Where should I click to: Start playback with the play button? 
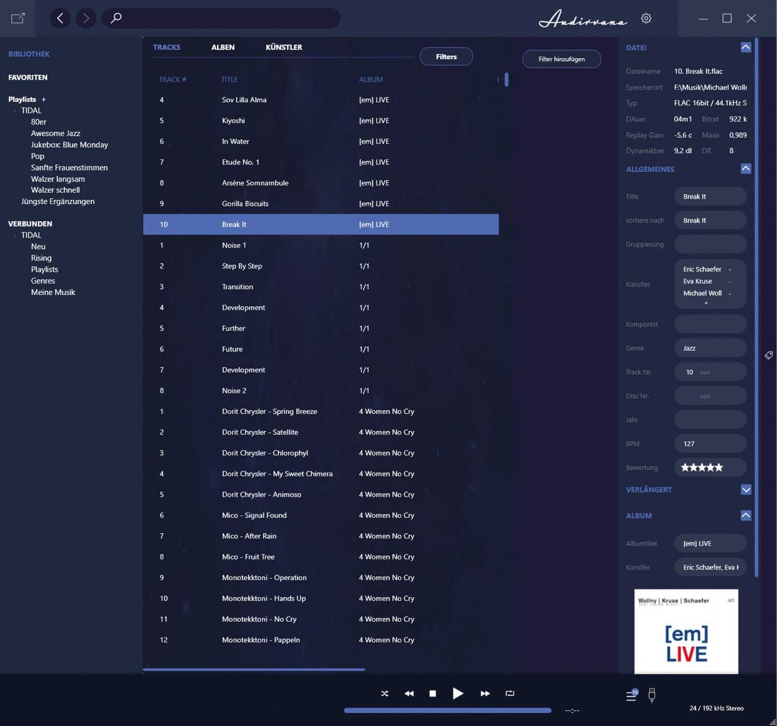[458, 693]
